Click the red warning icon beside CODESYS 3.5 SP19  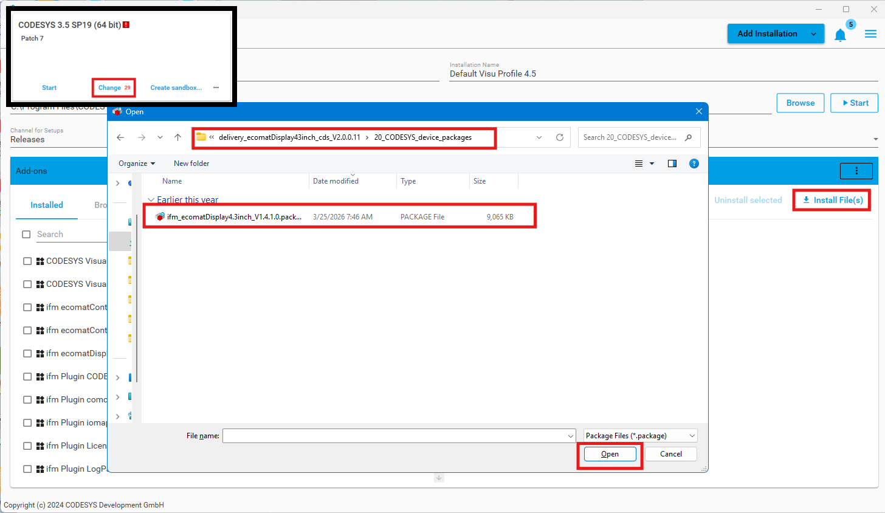click(x=126, y=25)
